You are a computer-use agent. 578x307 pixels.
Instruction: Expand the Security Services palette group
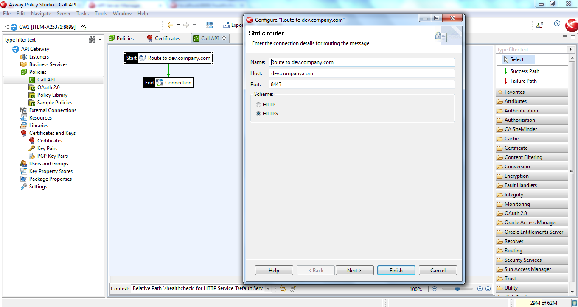[x=532, y=260]
